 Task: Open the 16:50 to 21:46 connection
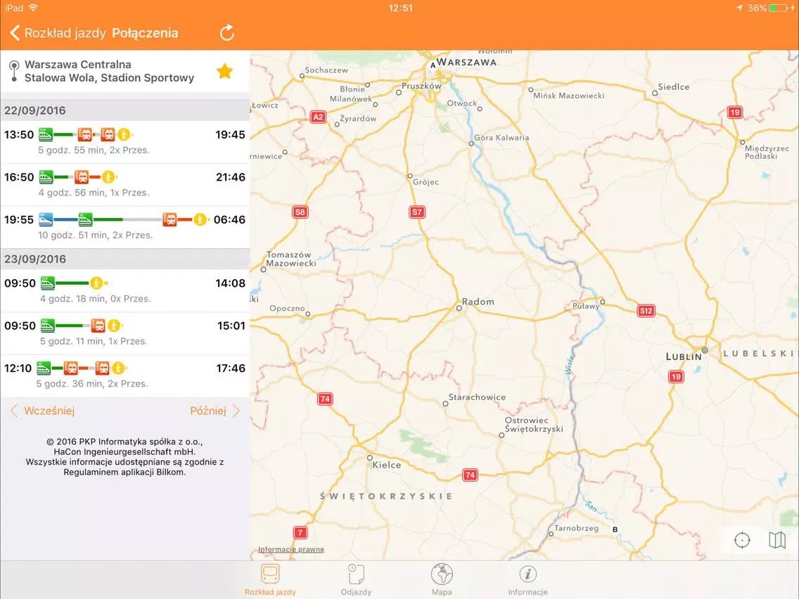(125, 185)
